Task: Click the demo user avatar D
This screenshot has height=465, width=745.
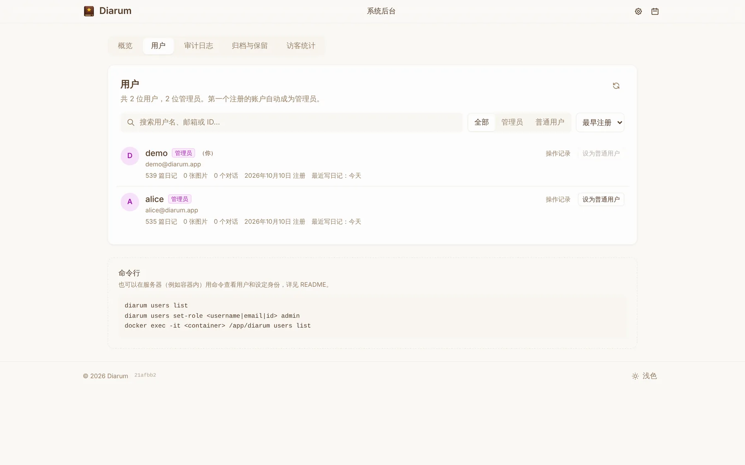Action: [130, 156]
